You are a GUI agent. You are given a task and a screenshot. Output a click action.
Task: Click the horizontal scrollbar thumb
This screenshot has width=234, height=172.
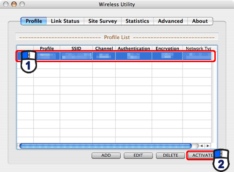[106, 146]
